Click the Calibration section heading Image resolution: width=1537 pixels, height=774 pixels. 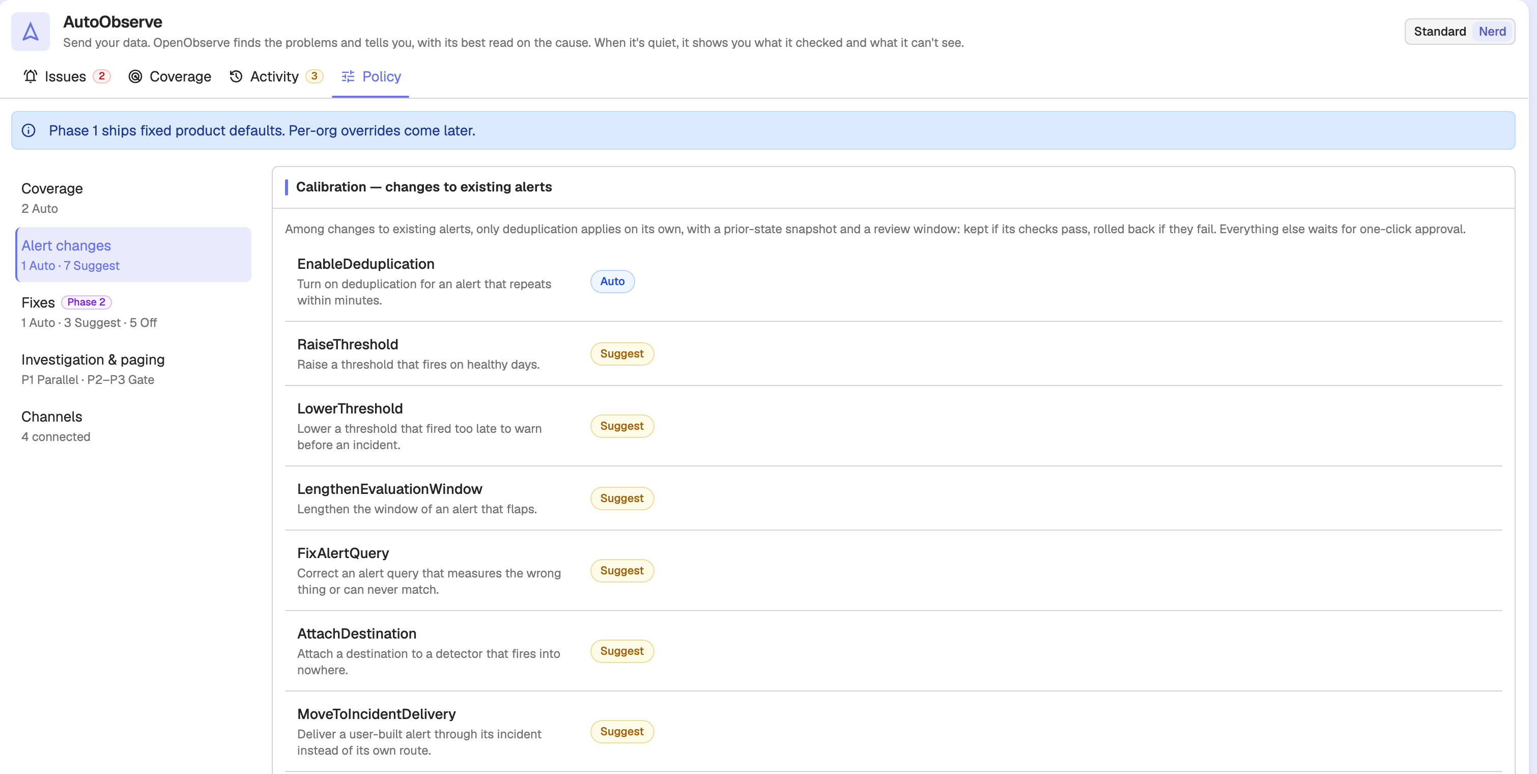pos(423,187)
